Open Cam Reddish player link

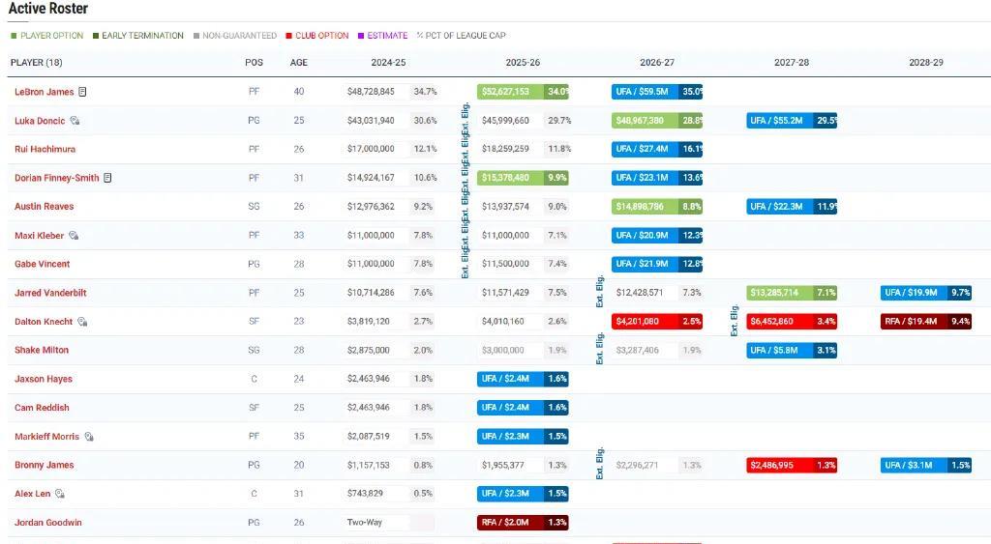pyautogui.click(x=42, y=408)
